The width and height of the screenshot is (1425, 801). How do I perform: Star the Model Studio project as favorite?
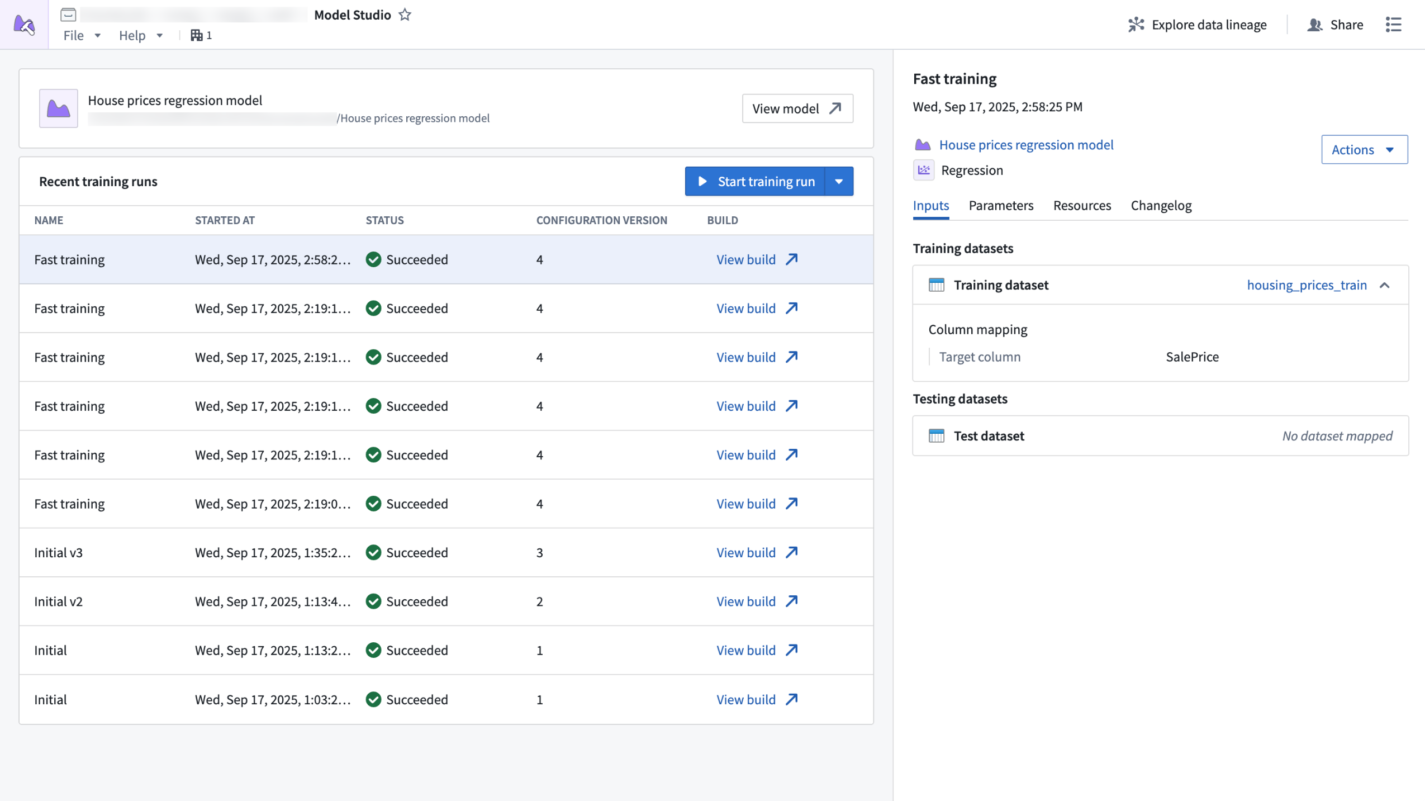click(405, 15)
